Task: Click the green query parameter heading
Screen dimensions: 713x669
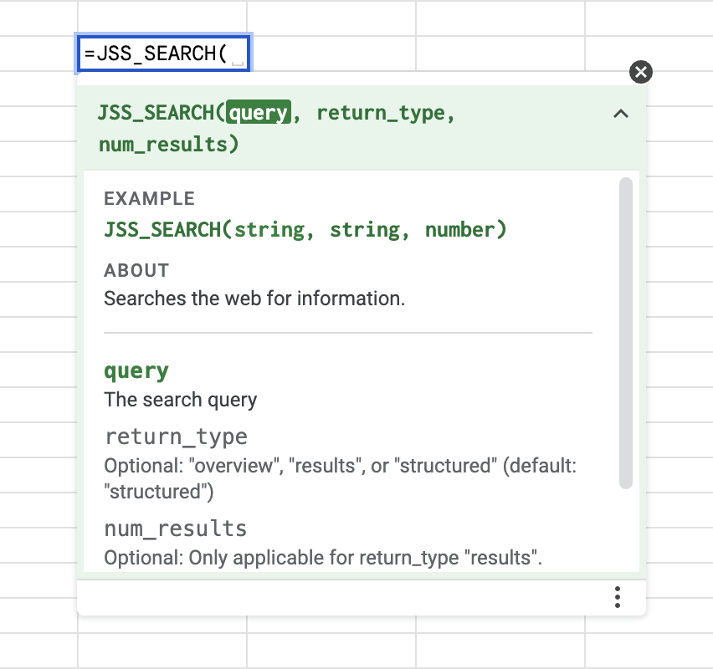Action: tap(136, 370)
